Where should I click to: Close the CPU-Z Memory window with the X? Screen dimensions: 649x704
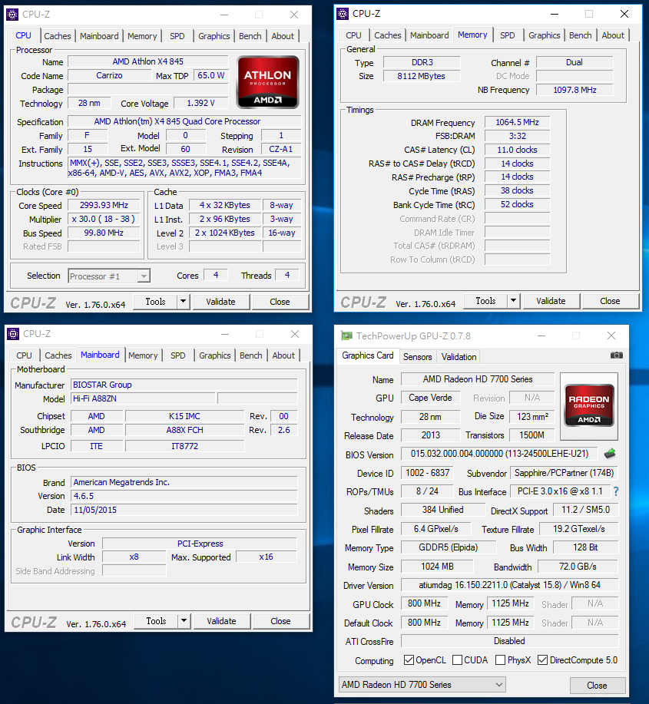pos(624,14)
